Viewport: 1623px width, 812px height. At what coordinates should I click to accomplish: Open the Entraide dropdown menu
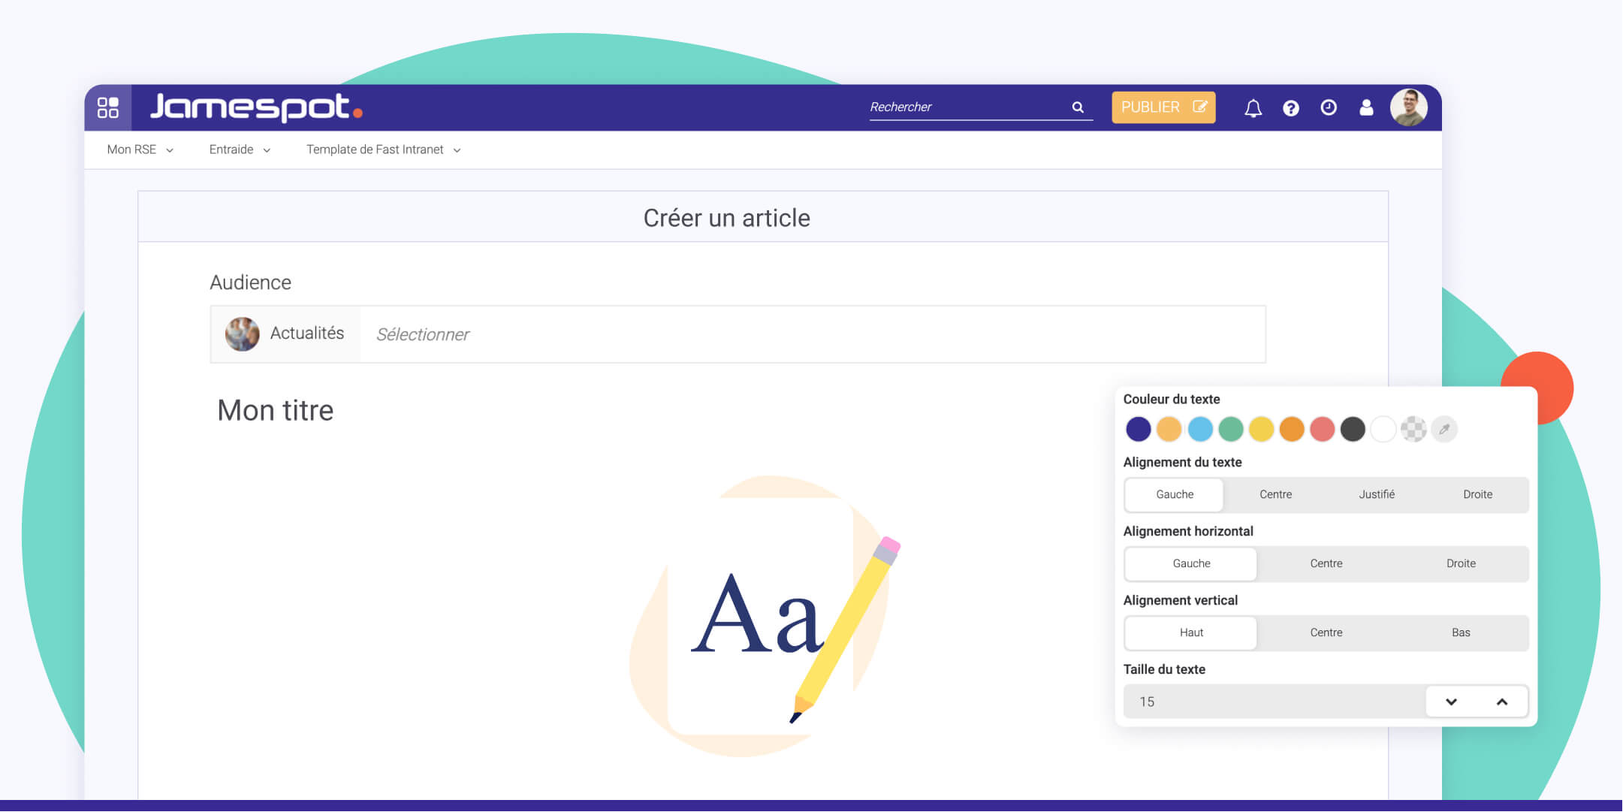238,149
